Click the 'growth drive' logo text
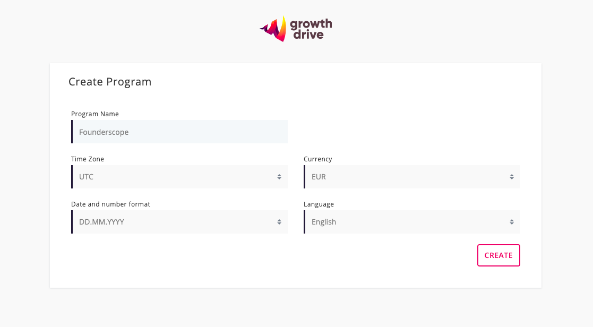 pos(312,29)
